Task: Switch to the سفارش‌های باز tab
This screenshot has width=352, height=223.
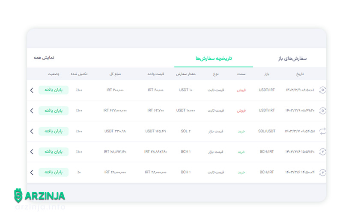Action: (292, 59)
